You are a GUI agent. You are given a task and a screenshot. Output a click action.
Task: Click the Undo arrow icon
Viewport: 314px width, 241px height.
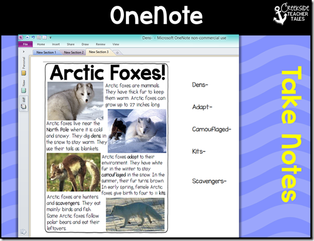pos(33,38)
